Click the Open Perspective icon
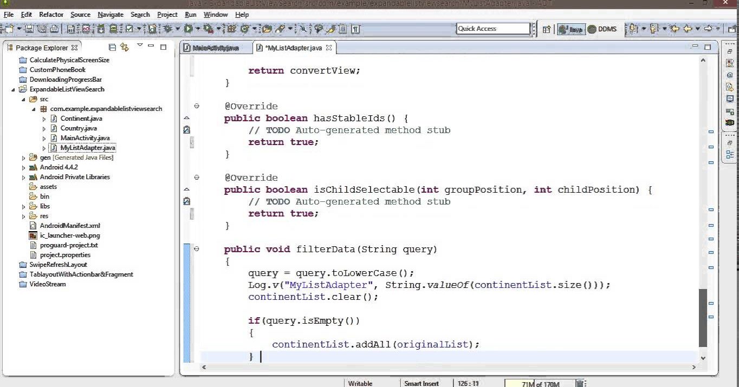The height and width of the screenshot is (387, 739). coord(547,29)
